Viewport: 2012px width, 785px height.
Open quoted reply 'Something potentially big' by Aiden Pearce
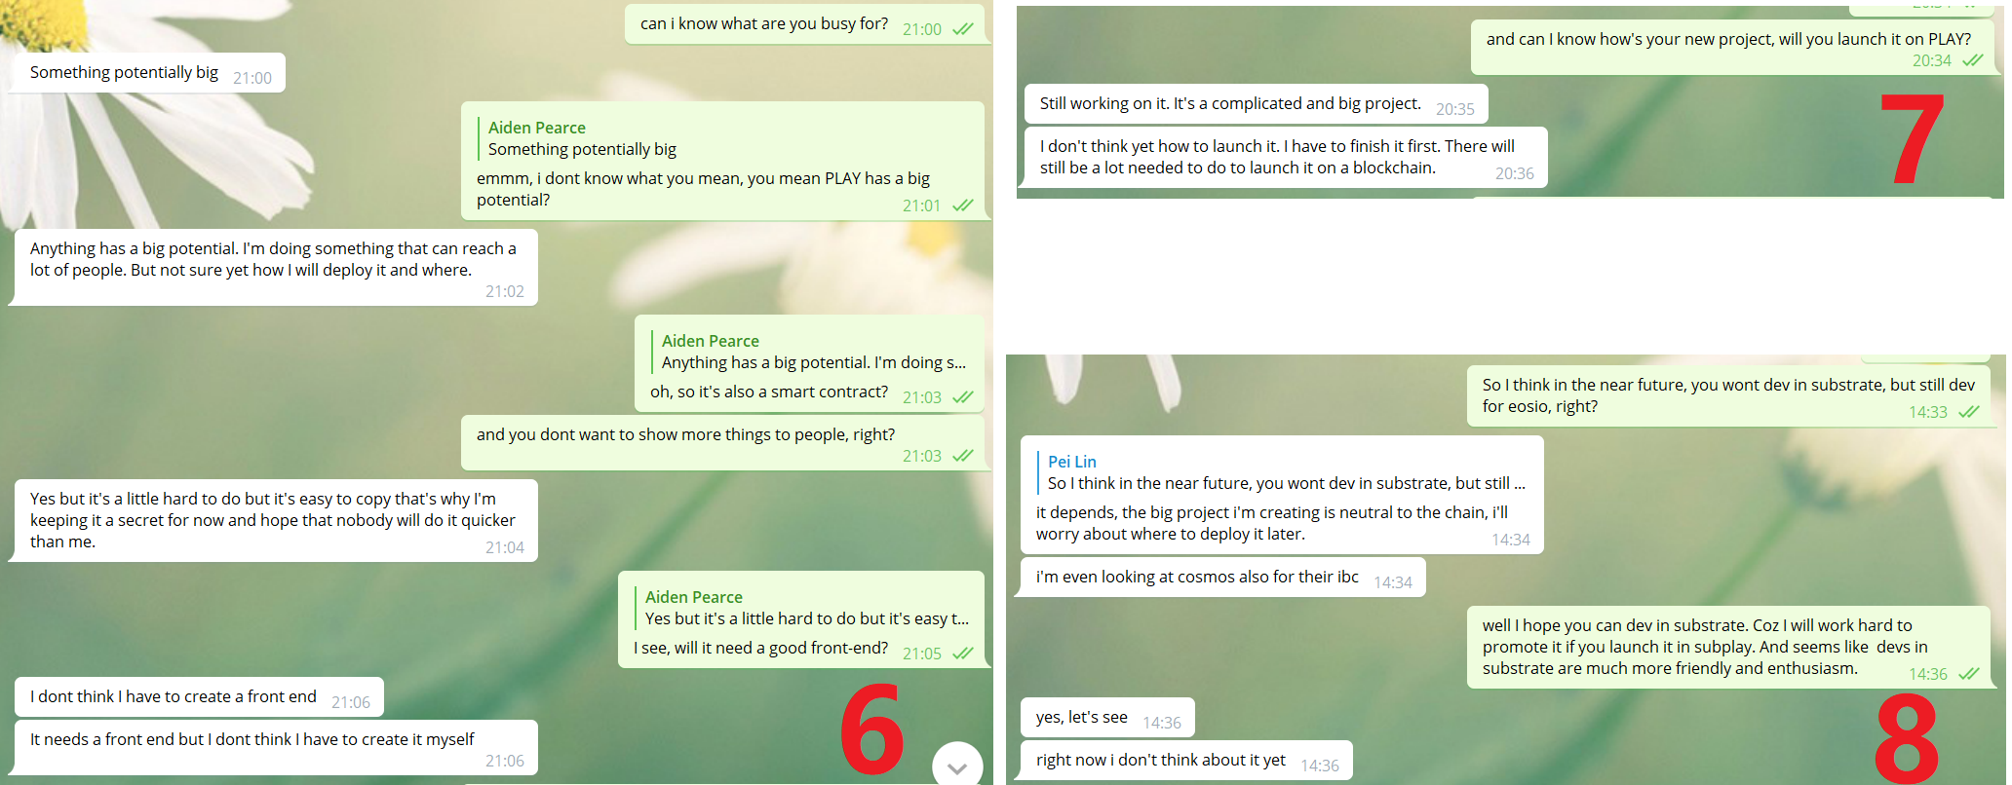(582, 138)
